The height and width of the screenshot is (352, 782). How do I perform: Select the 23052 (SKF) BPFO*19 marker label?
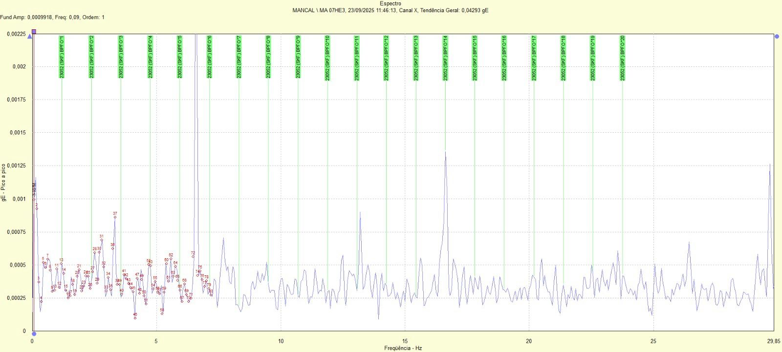(x=593, y=58)
